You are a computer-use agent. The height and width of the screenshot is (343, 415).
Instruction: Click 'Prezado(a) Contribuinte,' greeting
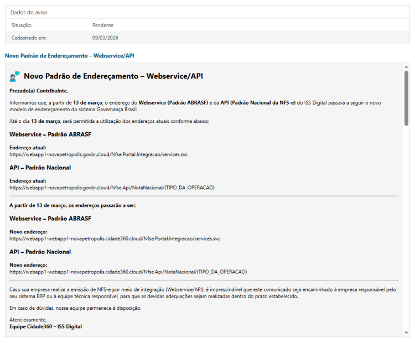(x=39, y=91)
